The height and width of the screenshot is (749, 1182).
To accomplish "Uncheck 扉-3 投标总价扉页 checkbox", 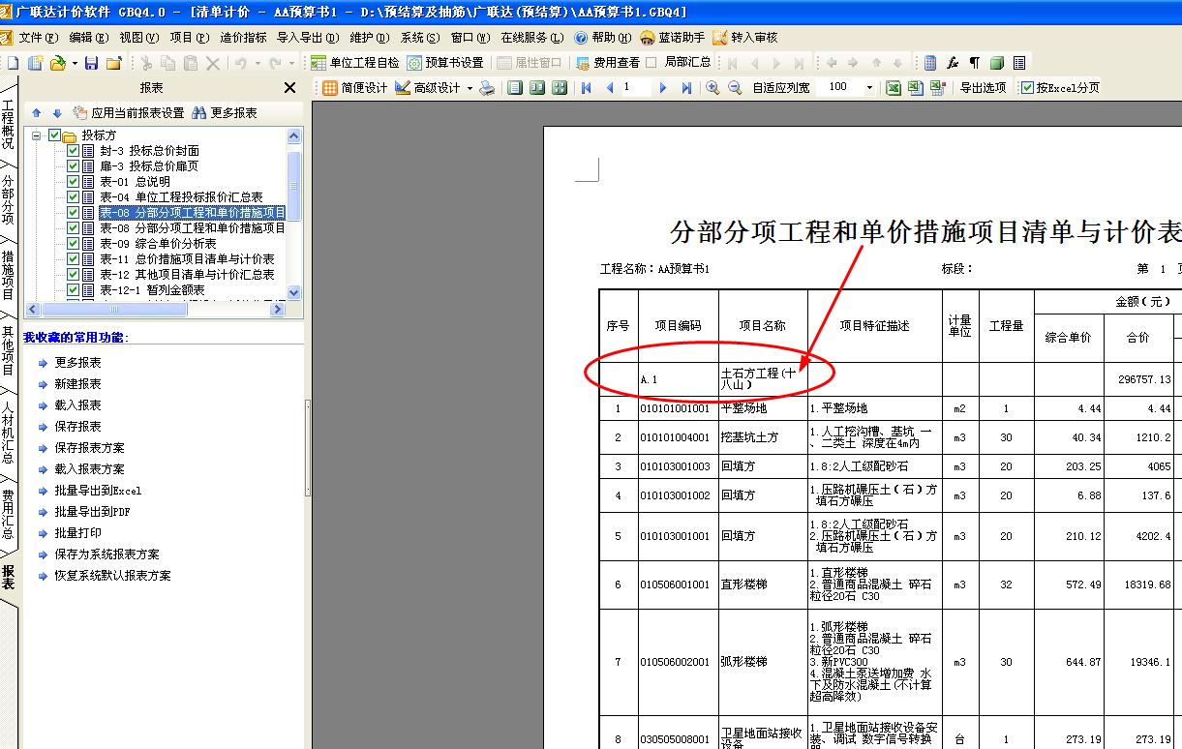I will (x=73, y=166).
